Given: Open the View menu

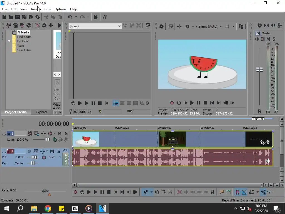Looking at the screenshot, I should tap(24, 9).
